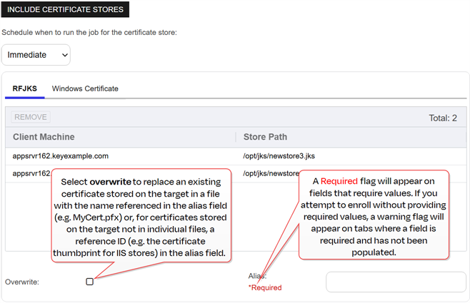
Task: Select the second row's partially hidden client machine
Action: 32,173
